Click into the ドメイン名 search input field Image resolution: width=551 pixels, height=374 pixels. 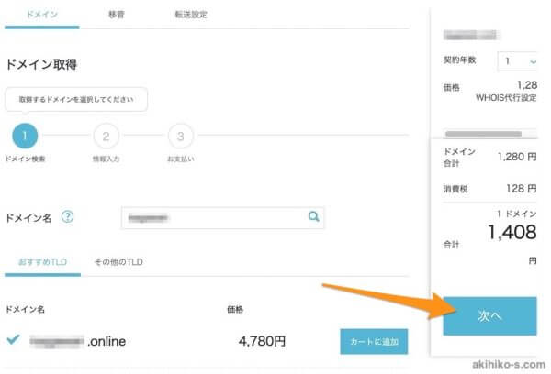(x=222, y=218)
